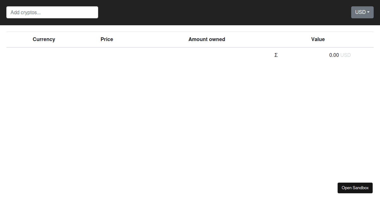
Task: Click the grey USD label beside the total
Action: [345, 55]
